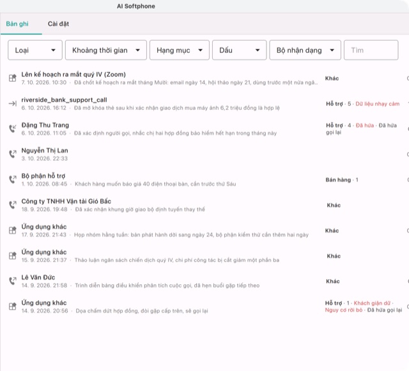409x371 pixels.
Task: Click the outgoing call icon for Bộ phận hỗ trợ
Action: (13, 179)
